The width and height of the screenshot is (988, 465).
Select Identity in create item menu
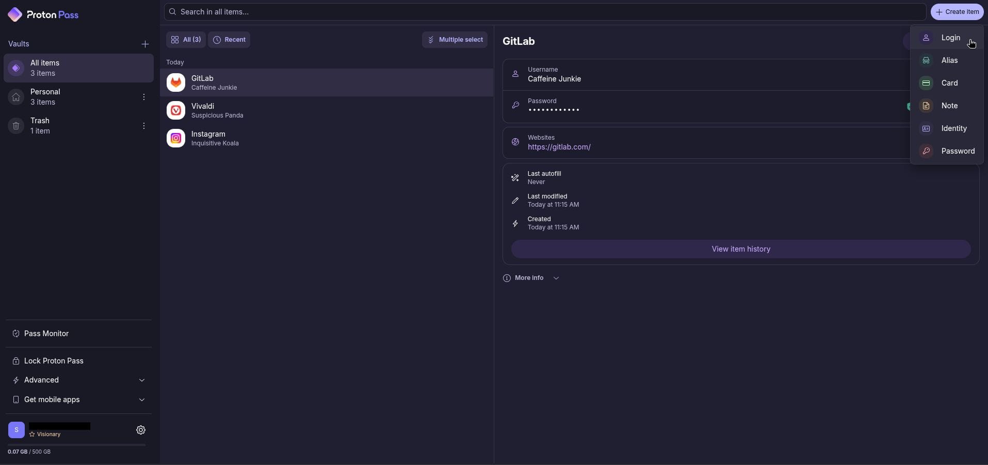pos(953,128)
